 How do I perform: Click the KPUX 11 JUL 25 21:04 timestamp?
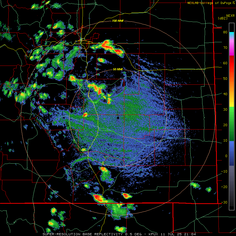coord(172,234)
